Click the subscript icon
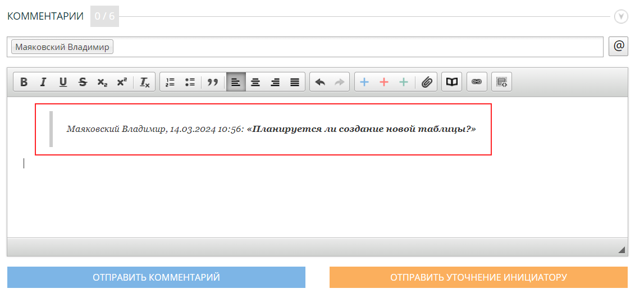Viewport: 635px width, 293px height. pos(102,82)
